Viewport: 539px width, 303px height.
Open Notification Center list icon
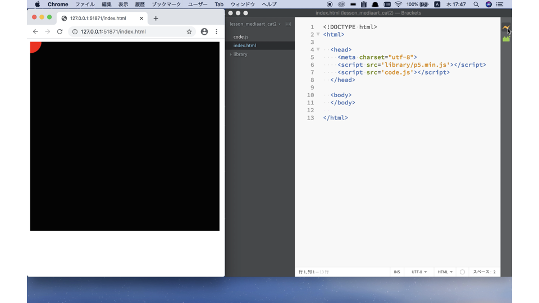coord(500,4)
